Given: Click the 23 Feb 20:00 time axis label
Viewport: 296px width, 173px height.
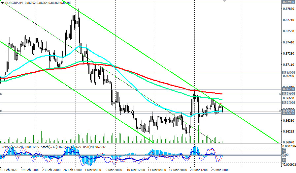Looking at the screenshot, I should [51, 170].
